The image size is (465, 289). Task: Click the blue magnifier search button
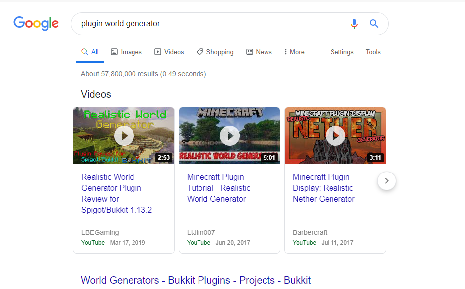click(x=374, y=24)
